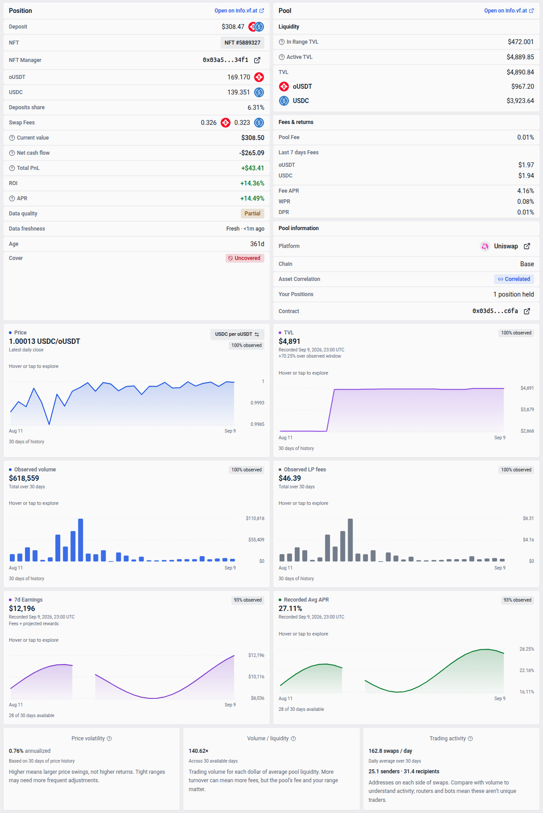Click the 162.8 swaps / day value
Viewport: 543px width, 813px height.
(391, 751)
